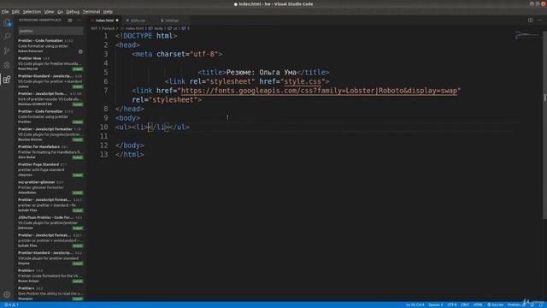Install the Prettier for Handlebars extension
This screenshot has width=547, height=308.
click(78, 157)
